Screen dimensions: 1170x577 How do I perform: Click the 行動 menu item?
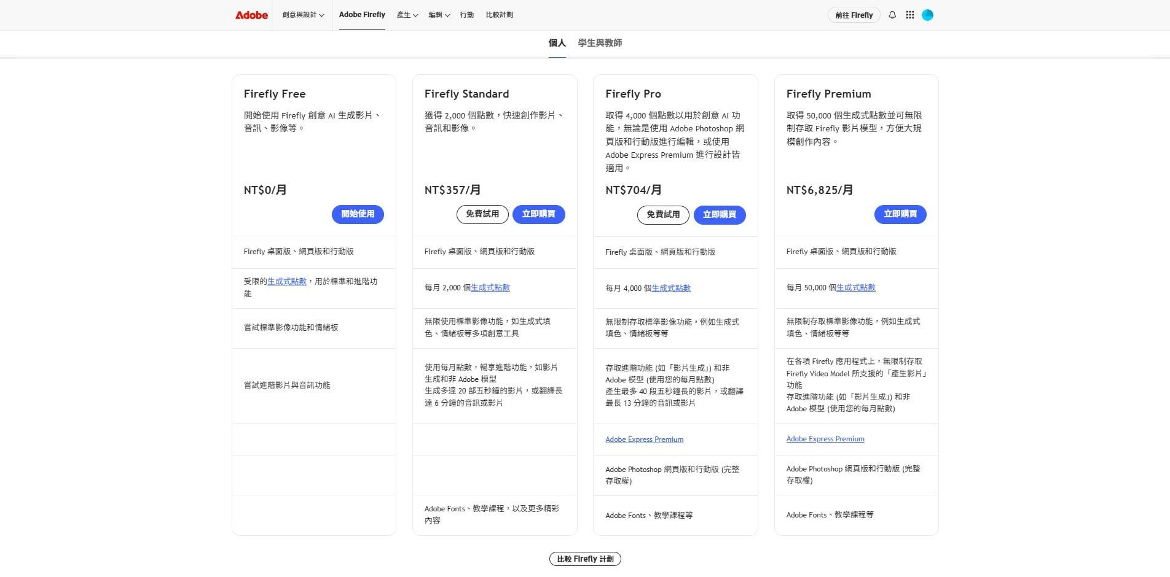tap(467, 15)
